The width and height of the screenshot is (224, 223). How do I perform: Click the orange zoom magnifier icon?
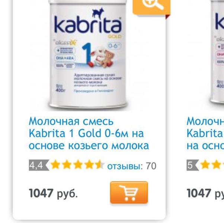[151, 7]
